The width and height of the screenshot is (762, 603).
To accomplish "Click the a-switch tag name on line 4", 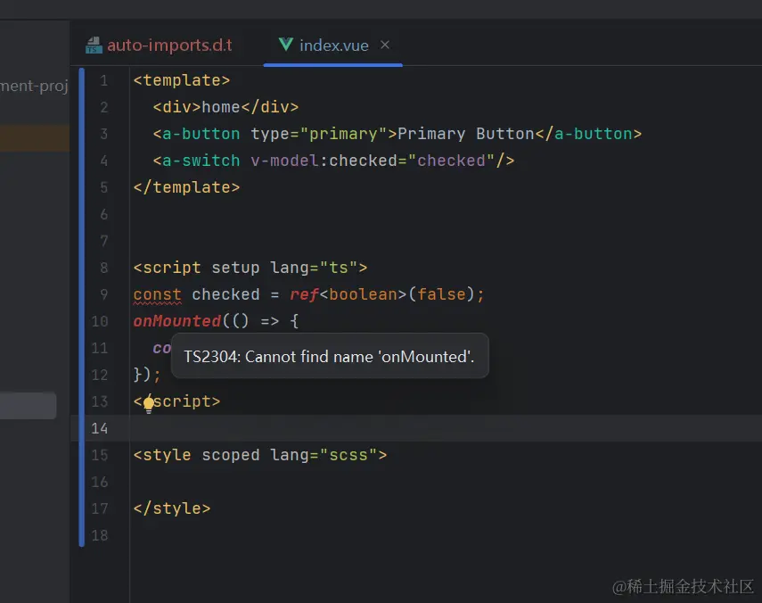I will tap(201, 161).
